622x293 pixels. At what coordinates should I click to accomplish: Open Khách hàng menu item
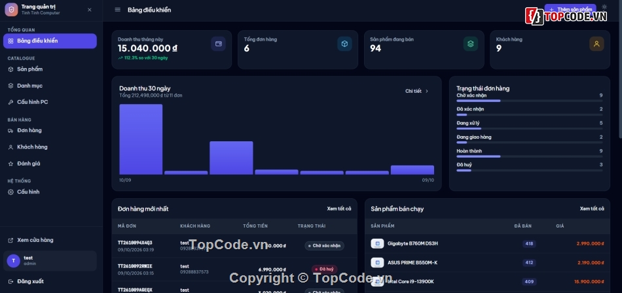click(x=50, y=146)
